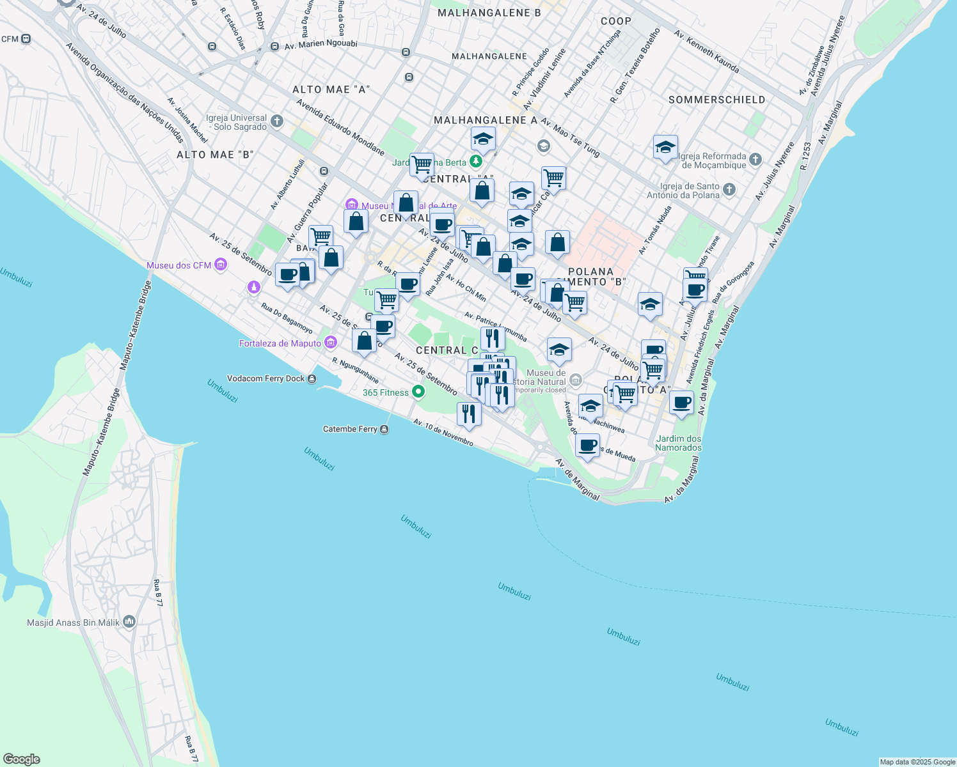Select the Avenida Eduardo Mondlane street label
This screenshot has width=957, height=767.
340,128
